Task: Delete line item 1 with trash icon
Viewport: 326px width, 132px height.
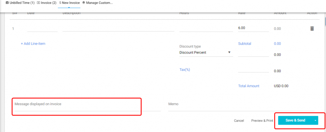Action: pyautogui.click(x=312, y=28)
